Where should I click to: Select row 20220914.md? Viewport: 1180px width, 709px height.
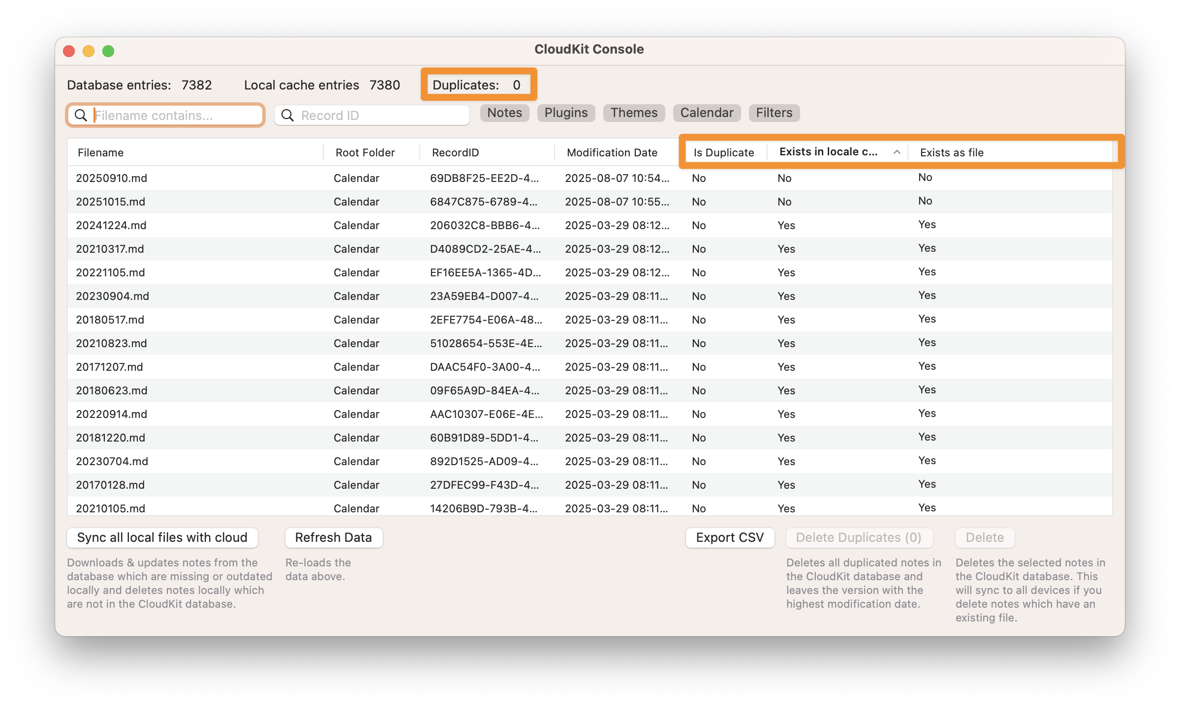tap(590, 414)
